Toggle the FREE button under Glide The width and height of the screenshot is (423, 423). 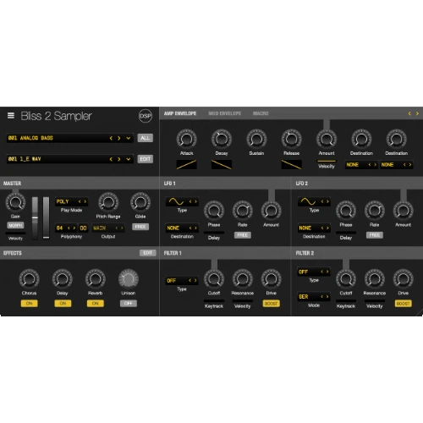[140, 227]
